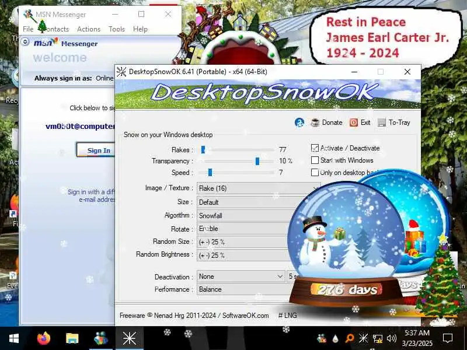This screenshot has width=467, height=350.
Task: Click the DesktopSnowOK banner logo image
Action: pyautogui.click(x=268, y=94)
